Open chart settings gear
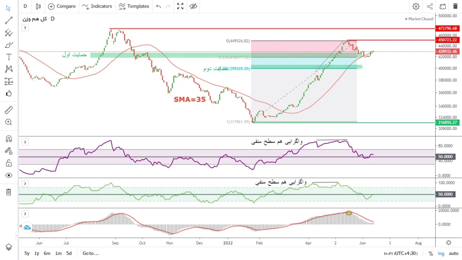Image resolution: width=462 pixels, height=260 pixels. pyautogui.click(x=416, y=6)
